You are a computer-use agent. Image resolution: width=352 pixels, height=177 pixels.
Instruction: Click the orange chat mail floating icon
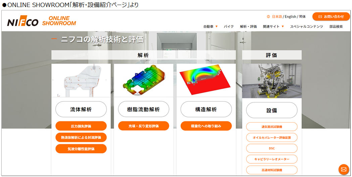coord(344,169)
